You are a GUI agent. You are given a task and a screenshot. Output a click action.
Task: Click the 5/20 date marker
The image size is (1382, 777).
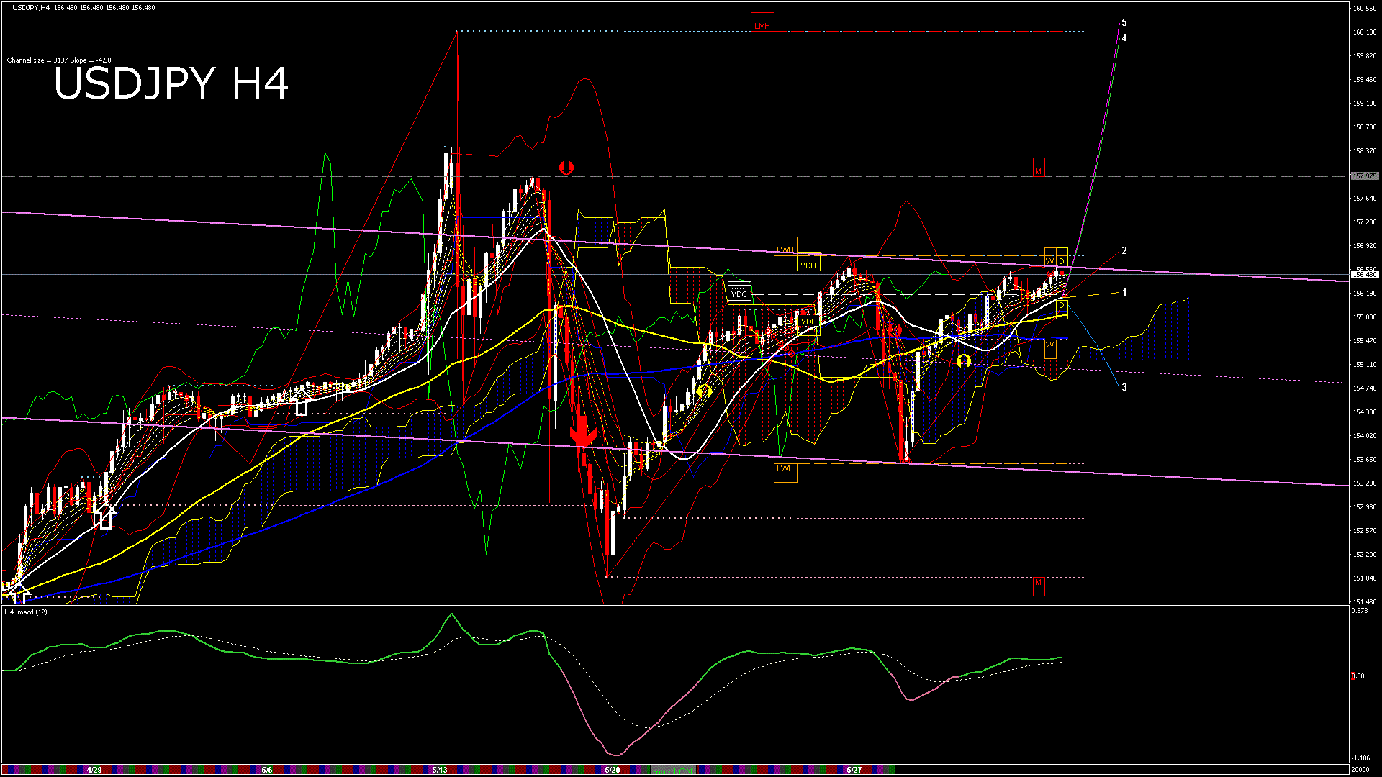613,770
